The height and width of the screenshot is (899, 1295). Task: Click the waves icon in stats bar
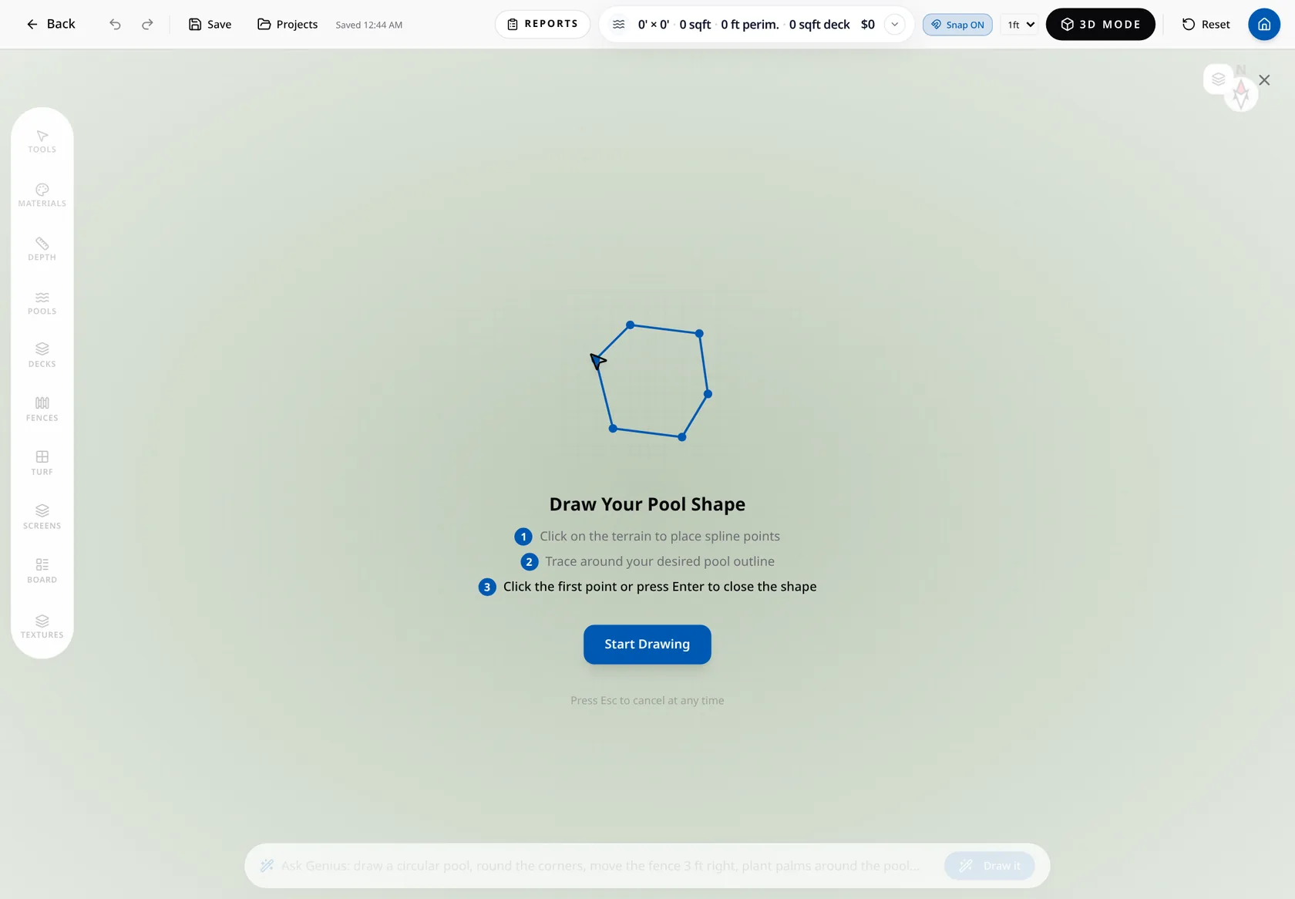click(x=618, y=25)
